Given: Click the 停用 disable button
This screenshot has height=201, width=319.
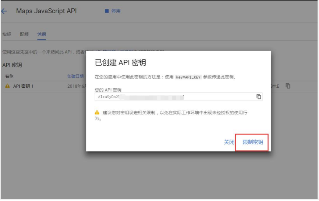Looking at the screenshot, I should (113, 11).
